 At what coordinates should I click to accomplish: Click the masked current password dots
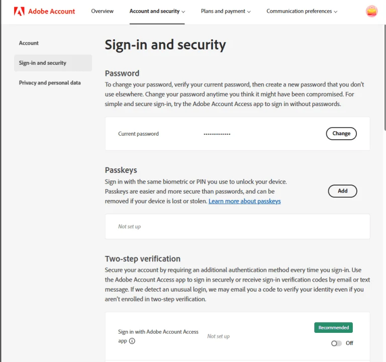(x=217, y=134)
